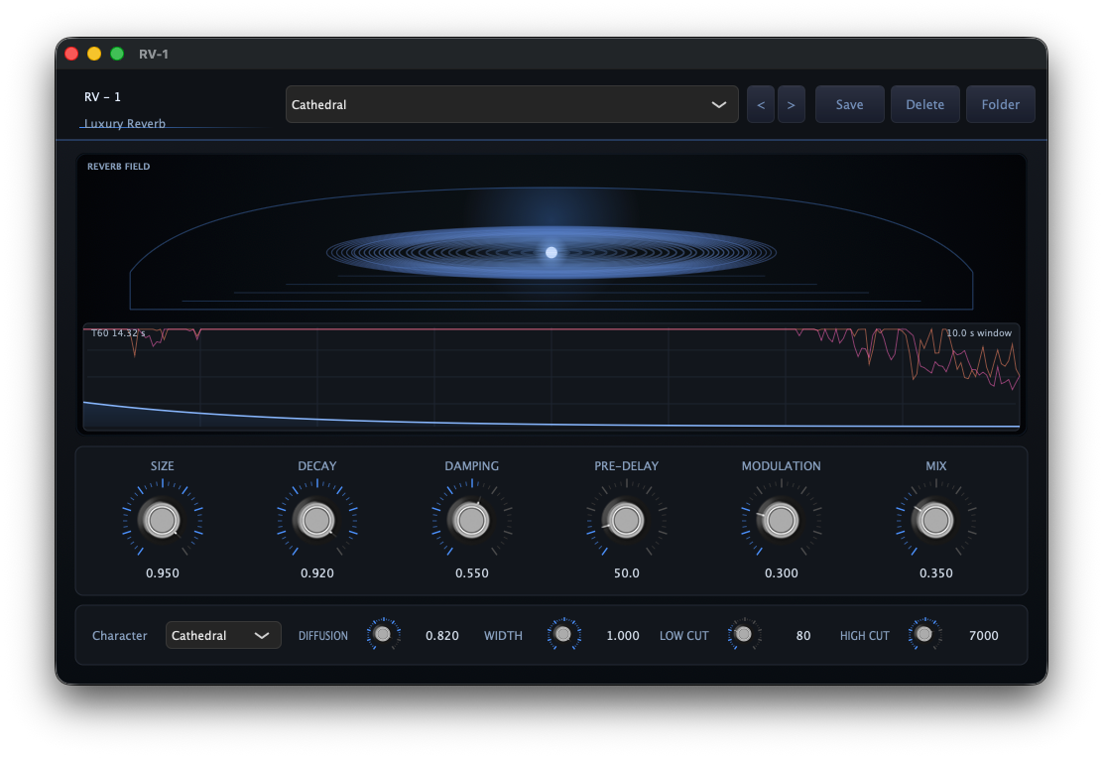Click the high cut value 7000

click(x=983, y=636)
